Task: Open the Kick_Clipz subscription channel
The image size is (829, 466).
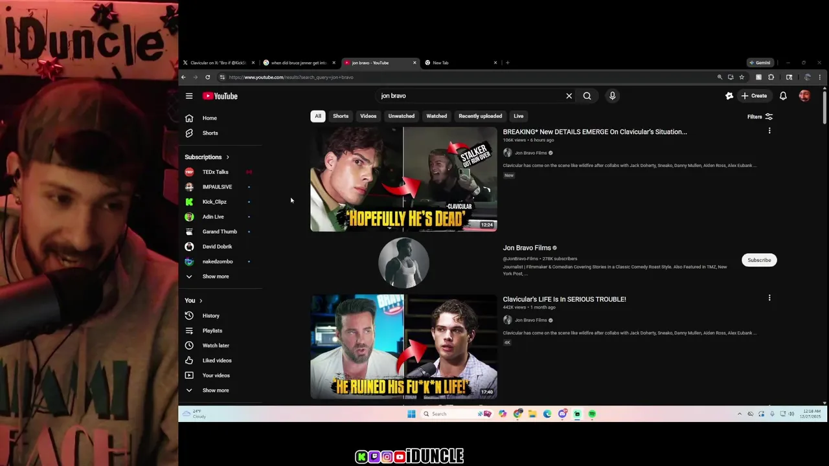Action: pos(220,201)
